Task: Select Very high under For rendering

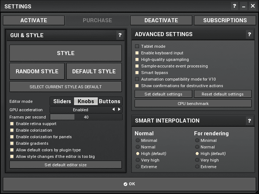Action: [x=197, y=160]
